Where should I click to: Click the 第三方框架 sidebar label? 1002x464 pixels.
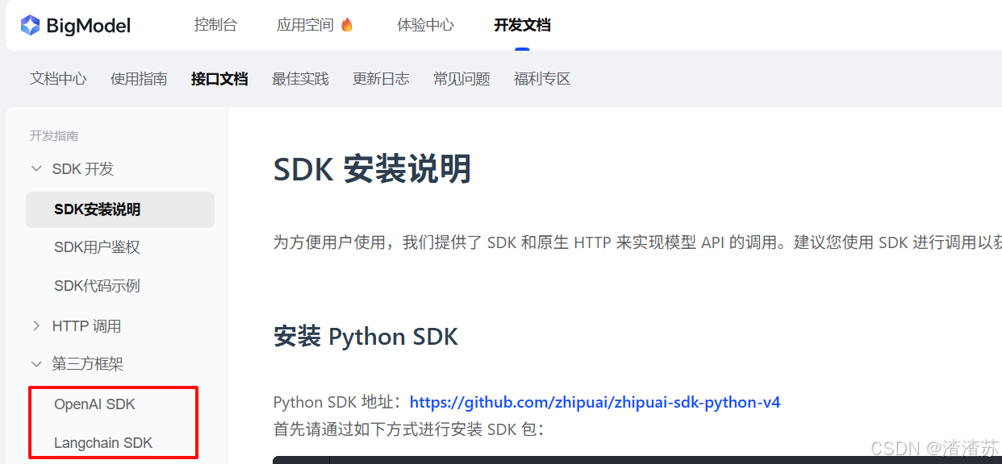tap(88, 364)
